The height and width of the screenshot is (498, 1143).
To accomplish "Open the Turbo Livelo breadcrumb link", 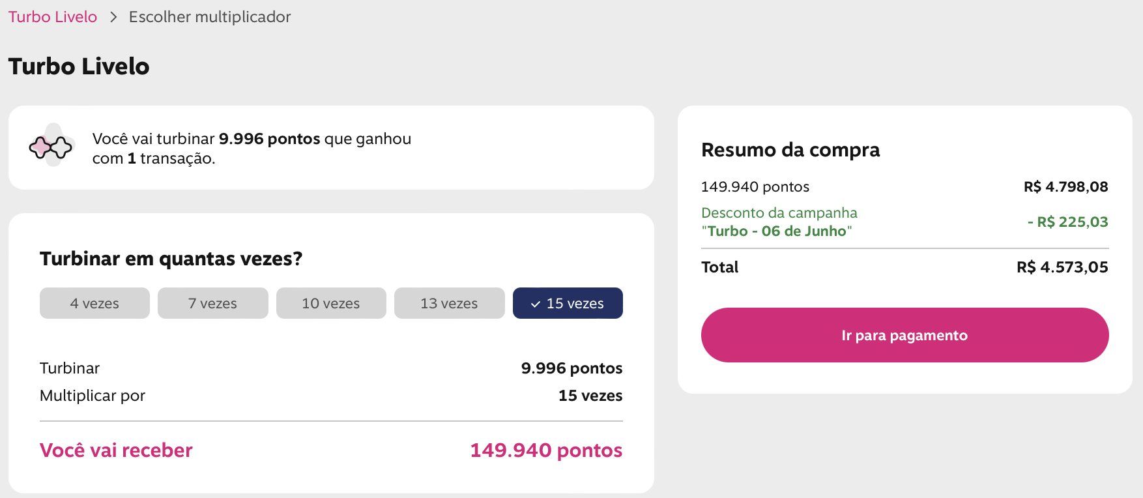I will point(53,17).
